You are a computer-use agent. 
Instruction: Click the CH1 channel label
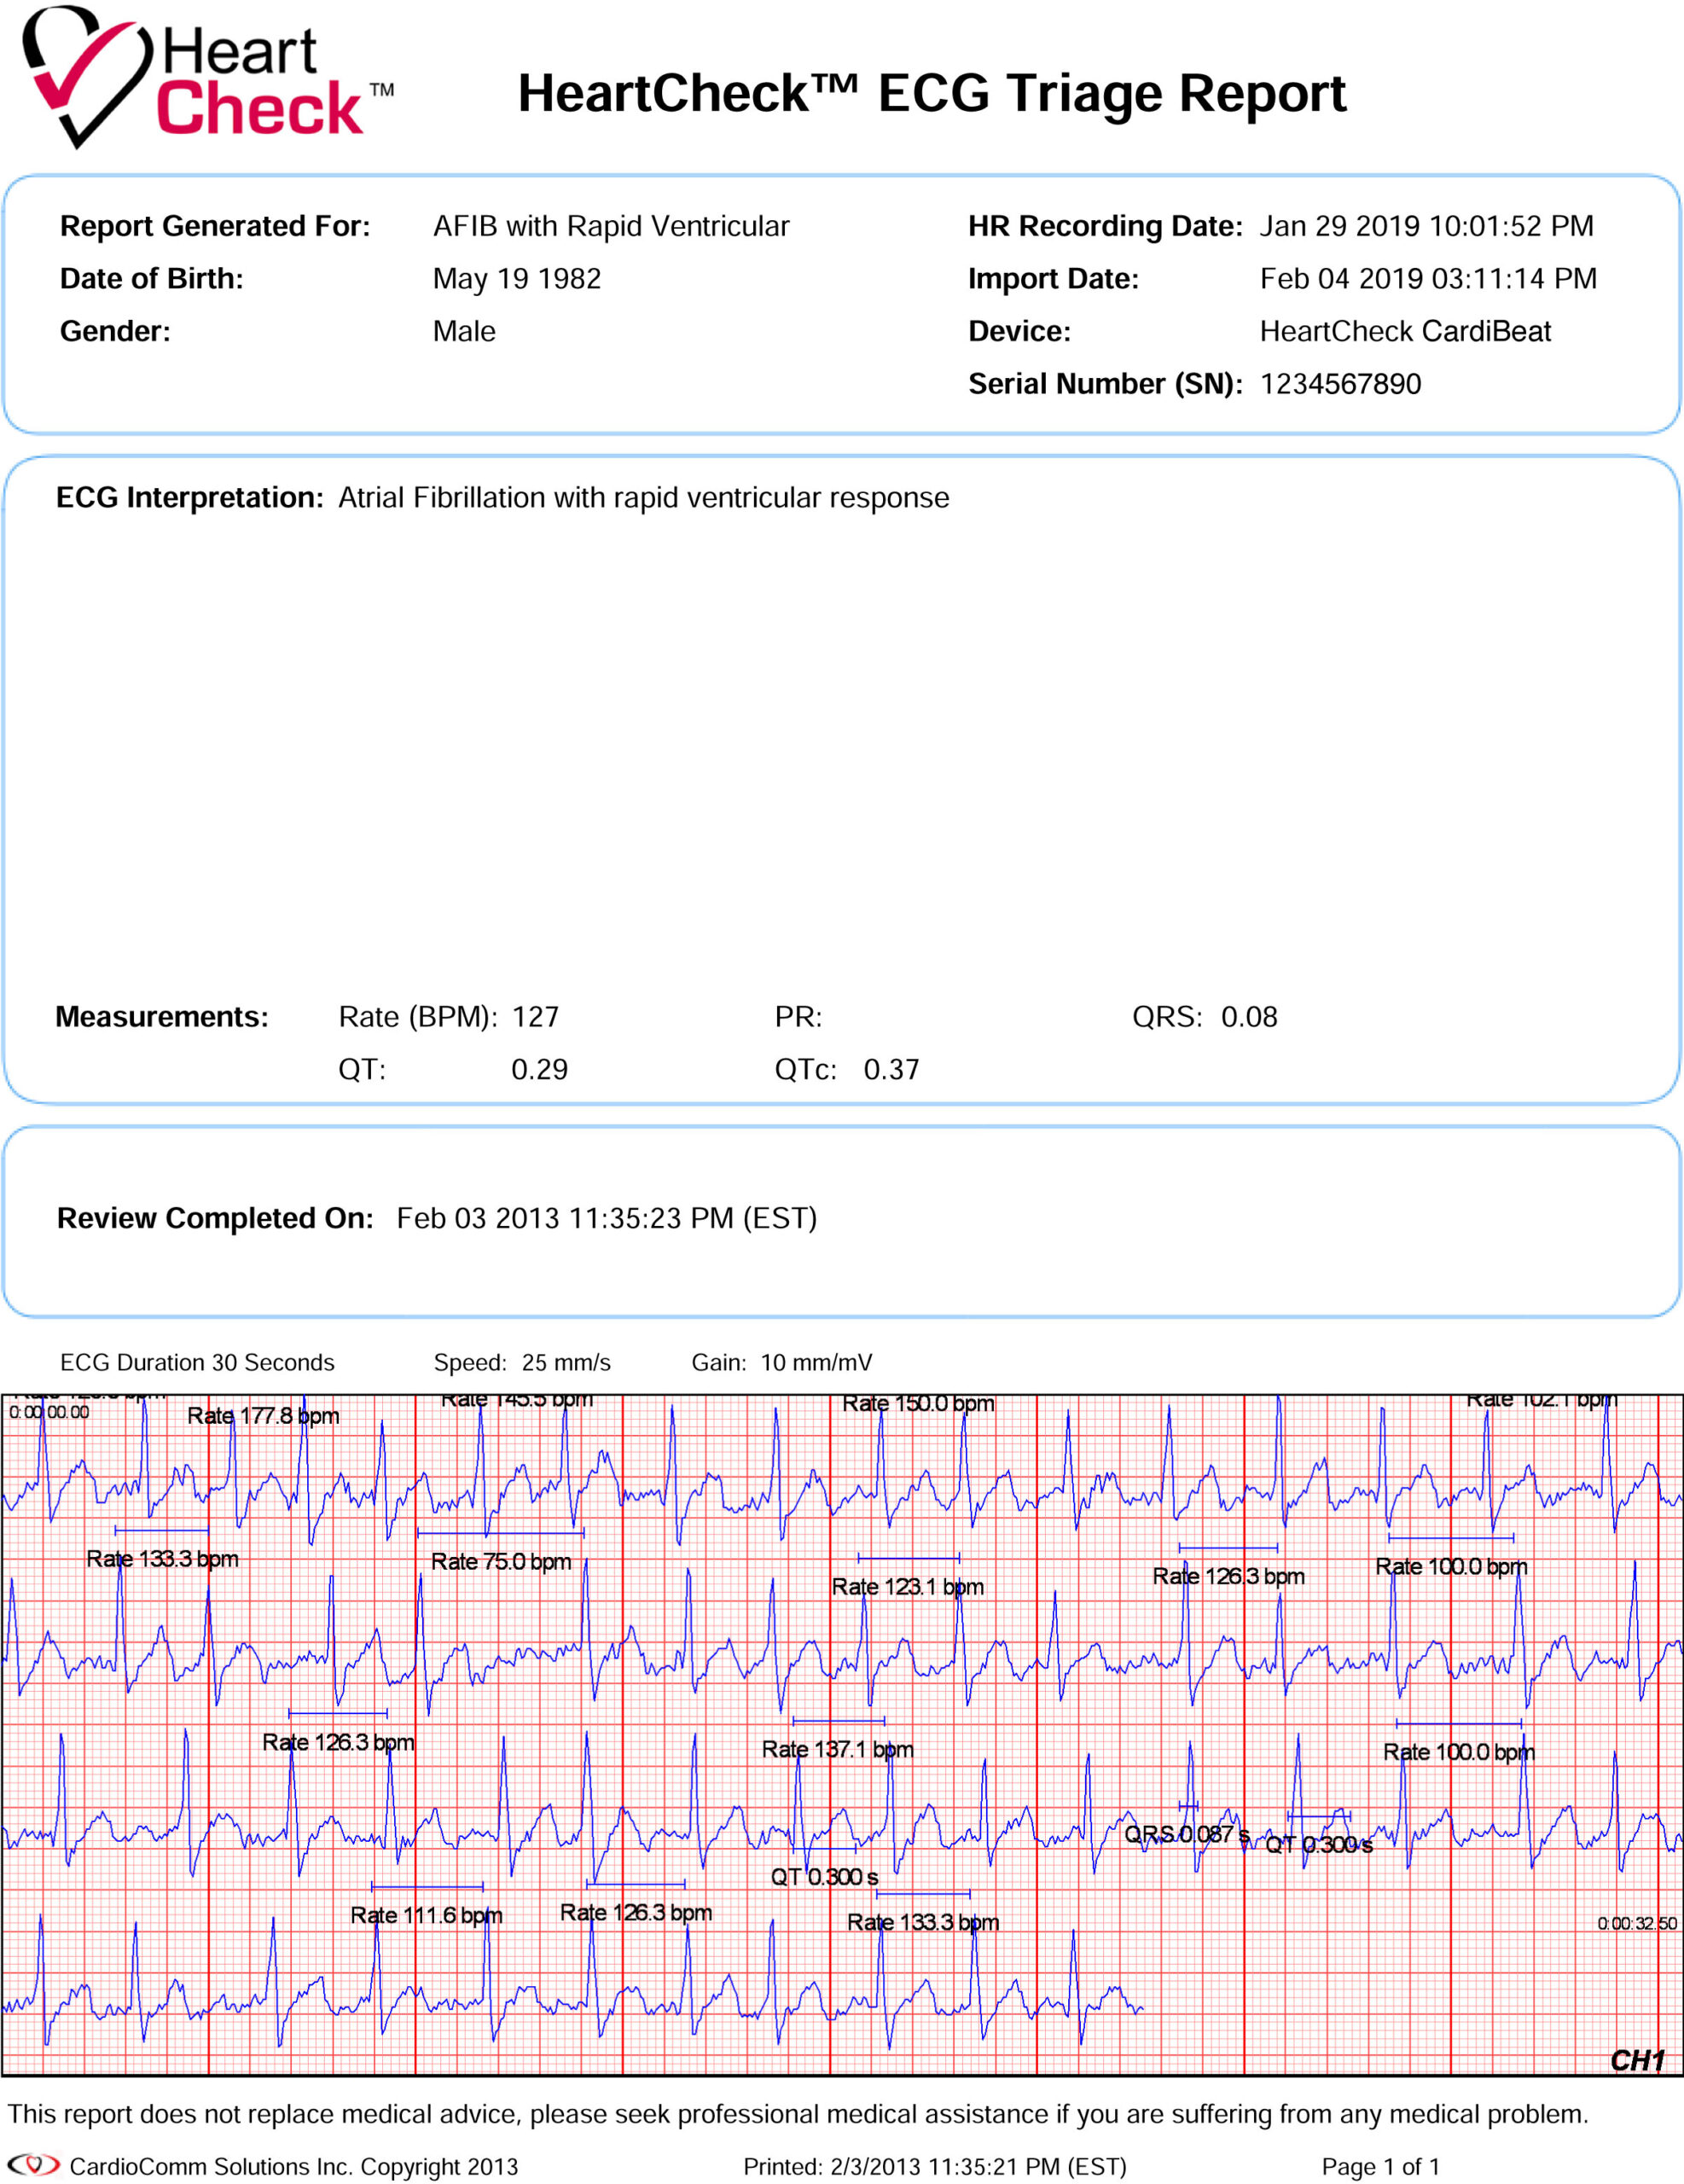point(1637,2060)
